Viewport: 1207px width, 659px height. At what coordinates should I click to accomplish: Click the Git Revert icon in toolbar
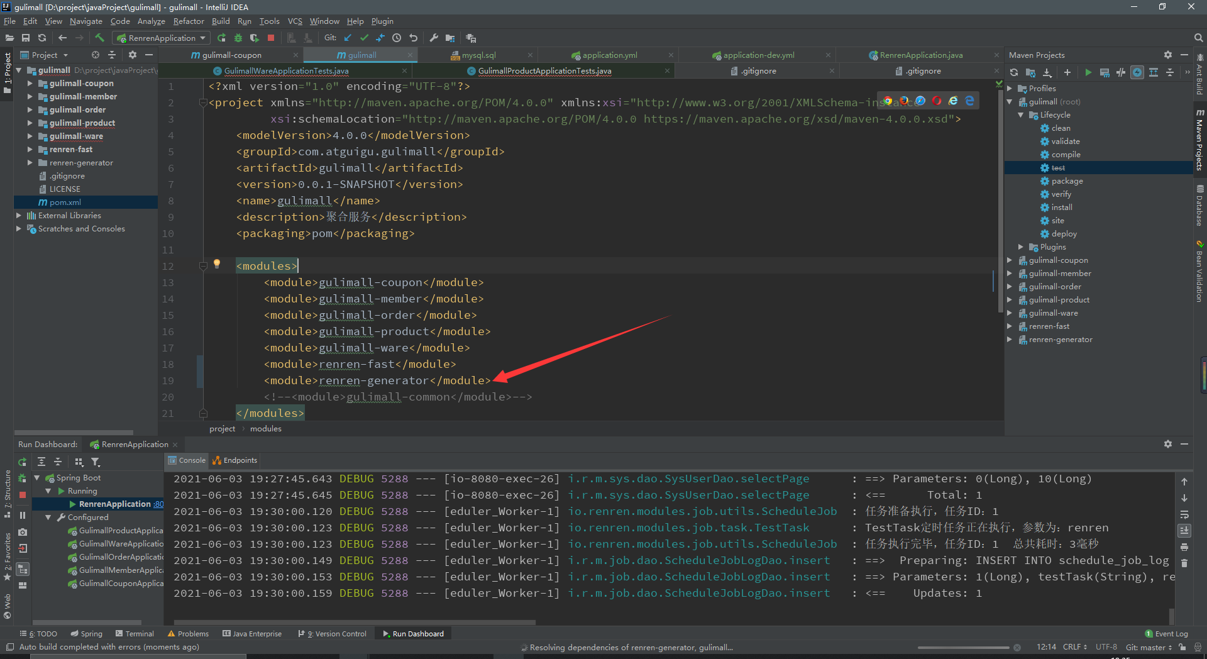pos(413,38)
